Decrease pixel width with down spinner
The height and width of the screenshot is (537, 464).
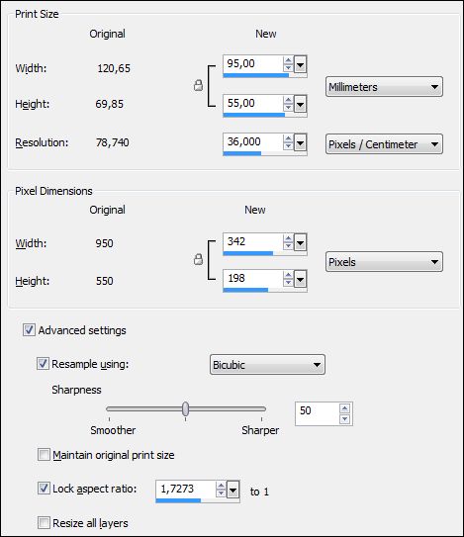point(288,246)
